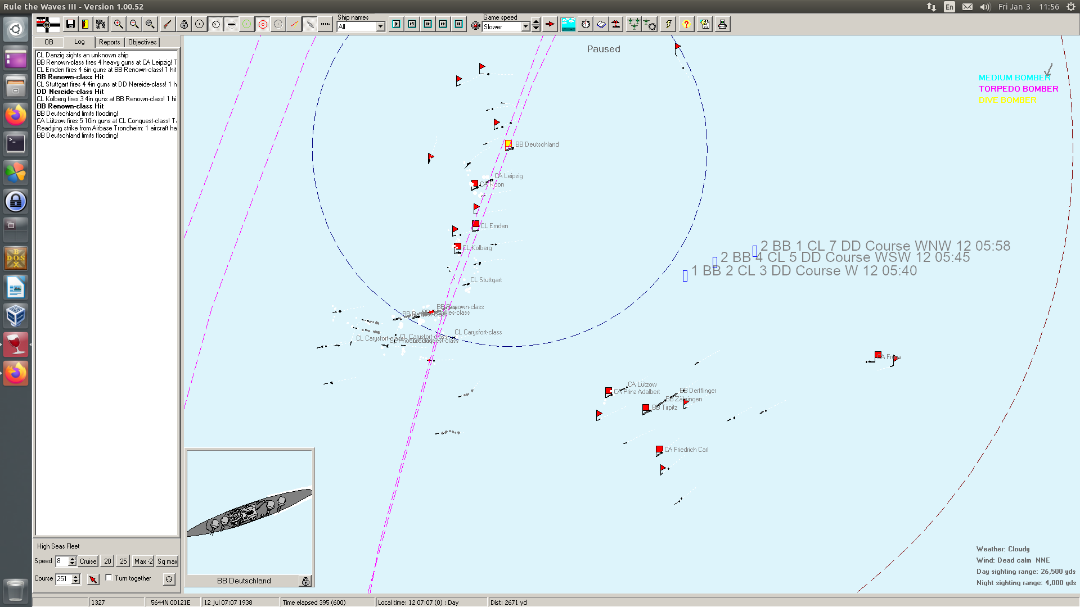The height and width of the screenshot is (607, 1080).
Task: Switch to the Objectives tab
Action: pos(142,42)
